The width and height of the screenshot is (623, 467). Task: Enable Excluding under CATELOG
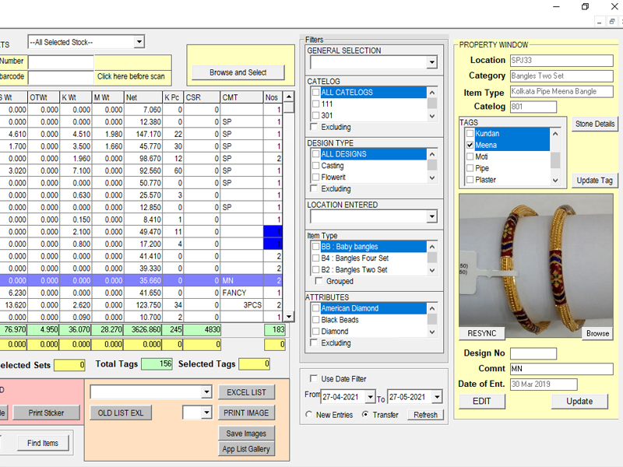point(314,127)
